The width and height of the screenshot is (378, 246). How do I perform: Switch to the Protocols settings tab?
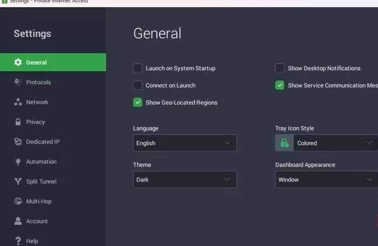[53, 82]
